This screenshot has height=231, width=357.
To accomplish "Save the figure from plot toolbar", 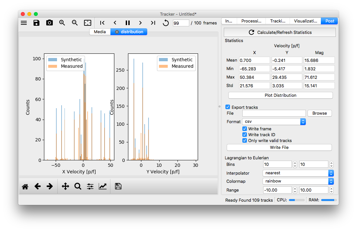I will pyautogui.click(x=118, y=186).
